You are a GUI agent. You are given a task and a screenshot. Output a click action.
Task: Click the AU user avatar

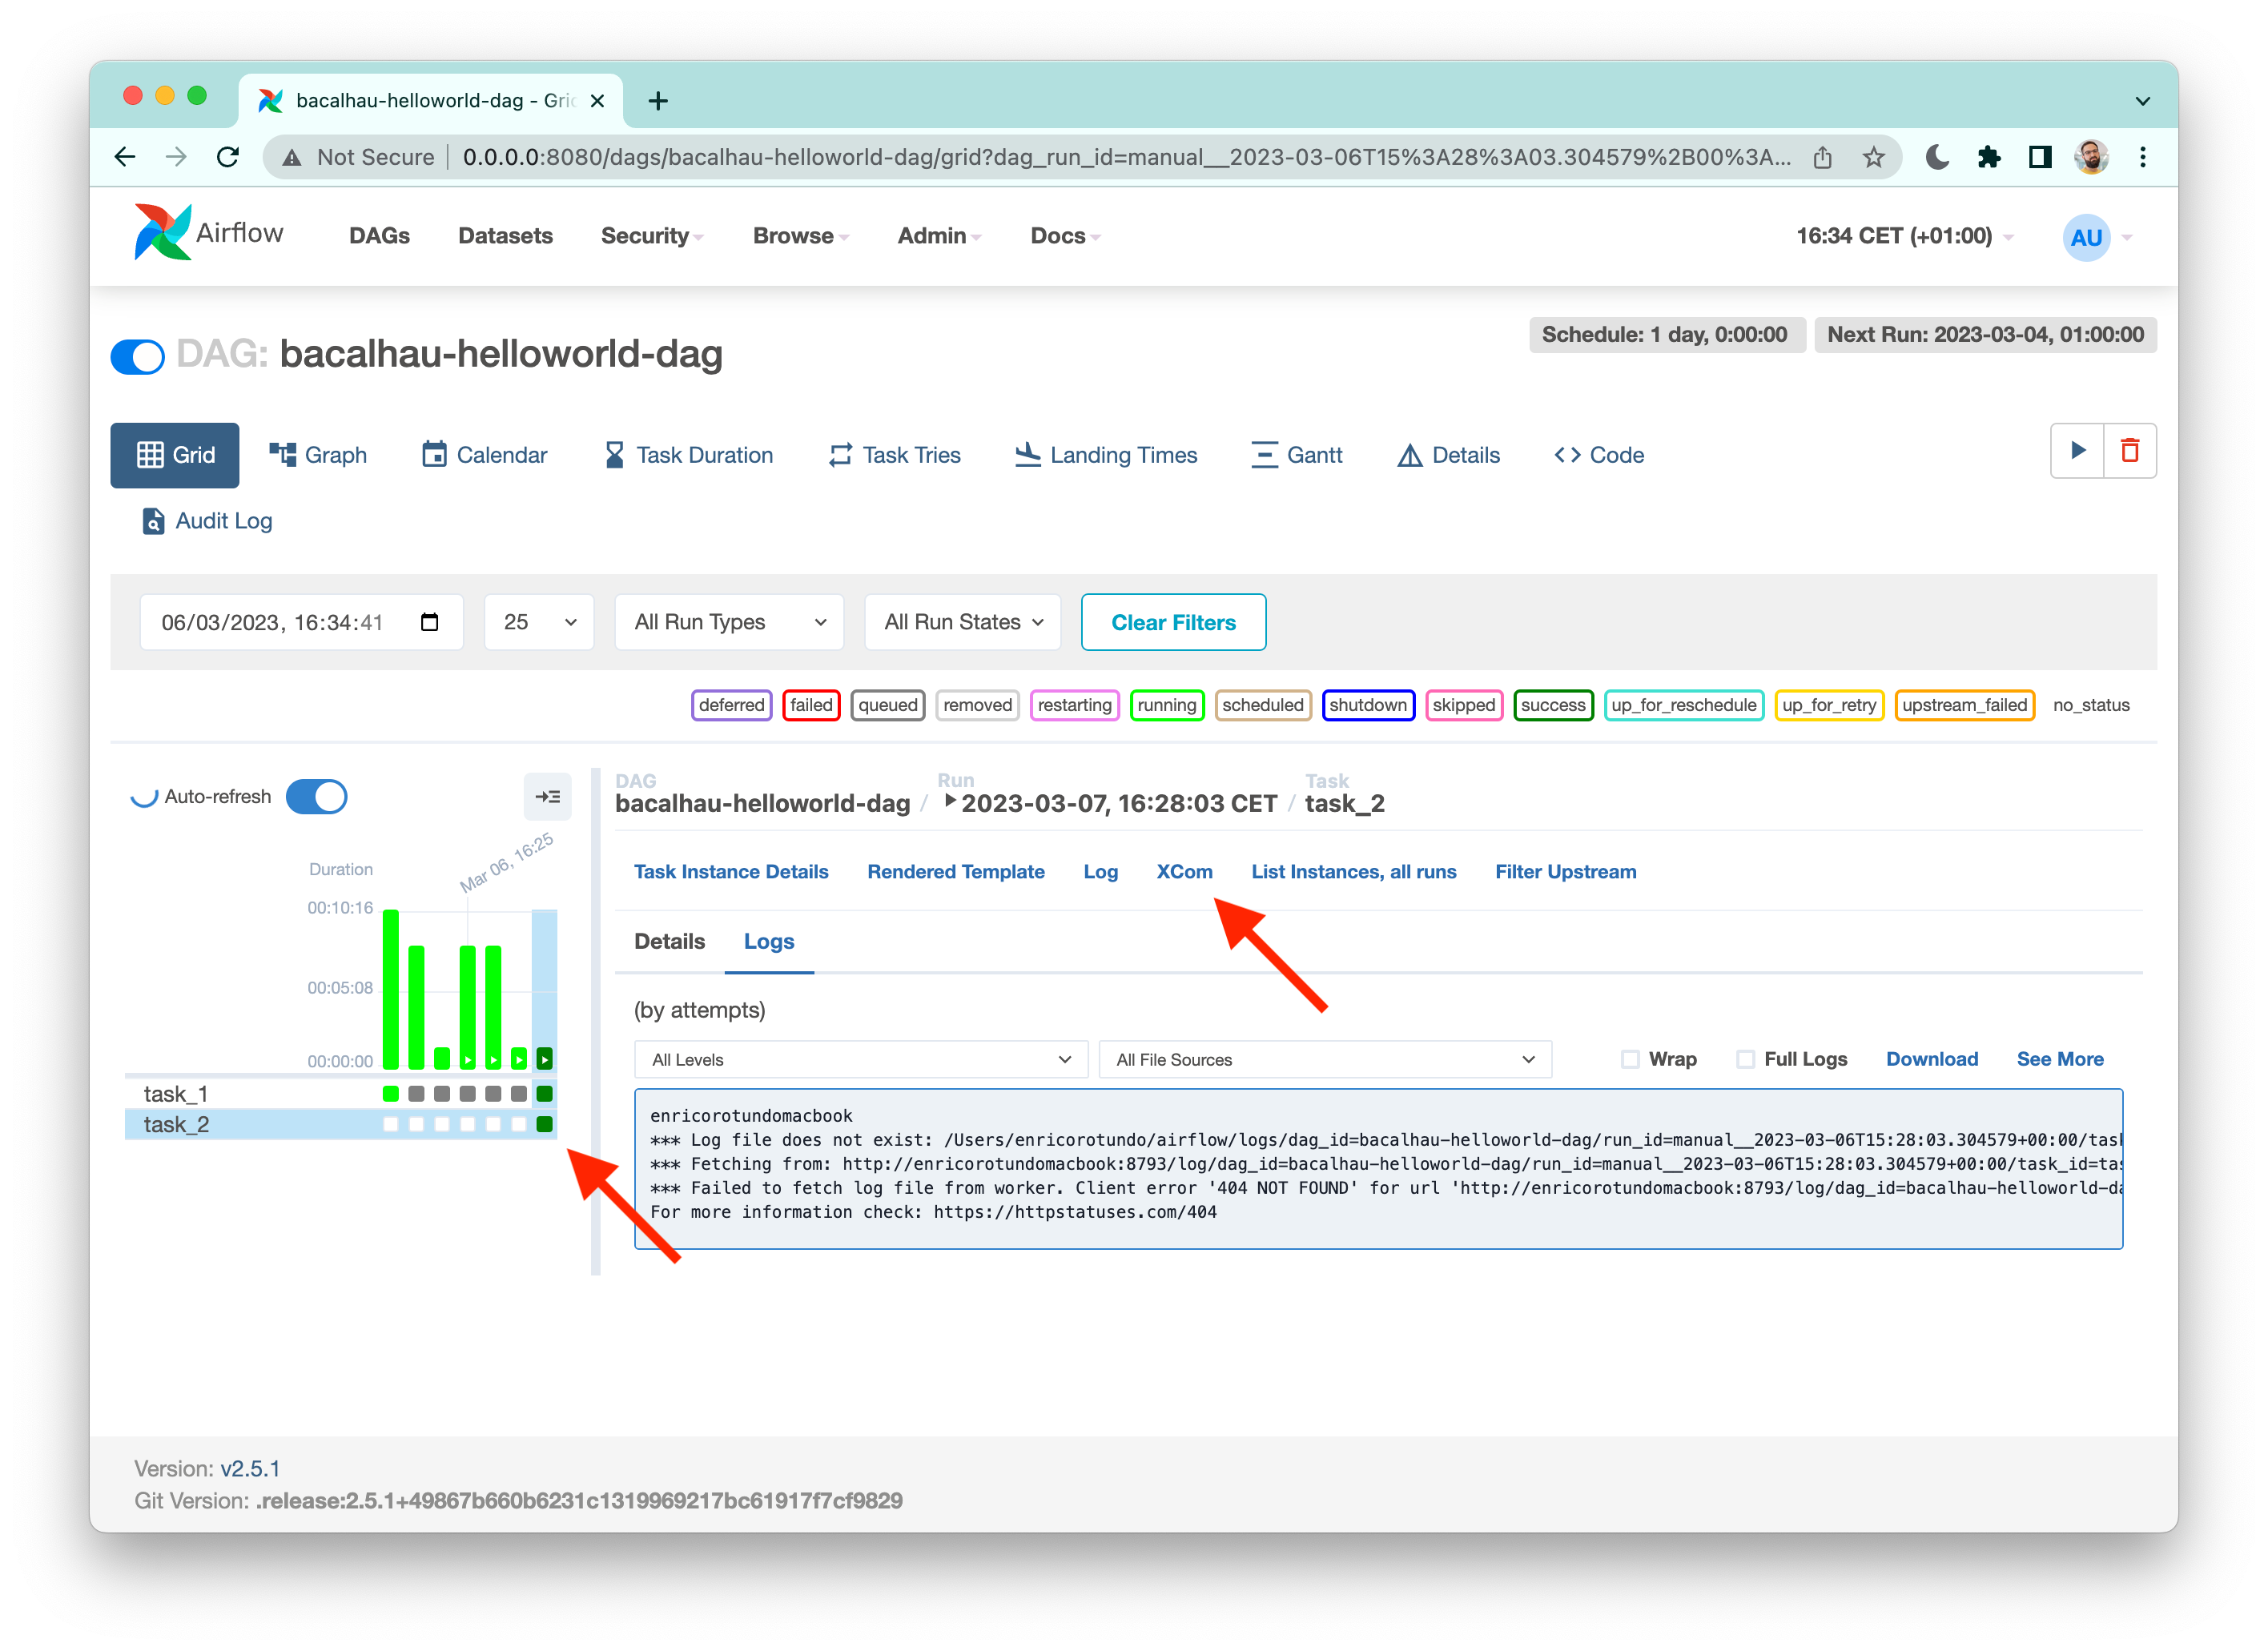point(2086,237)
